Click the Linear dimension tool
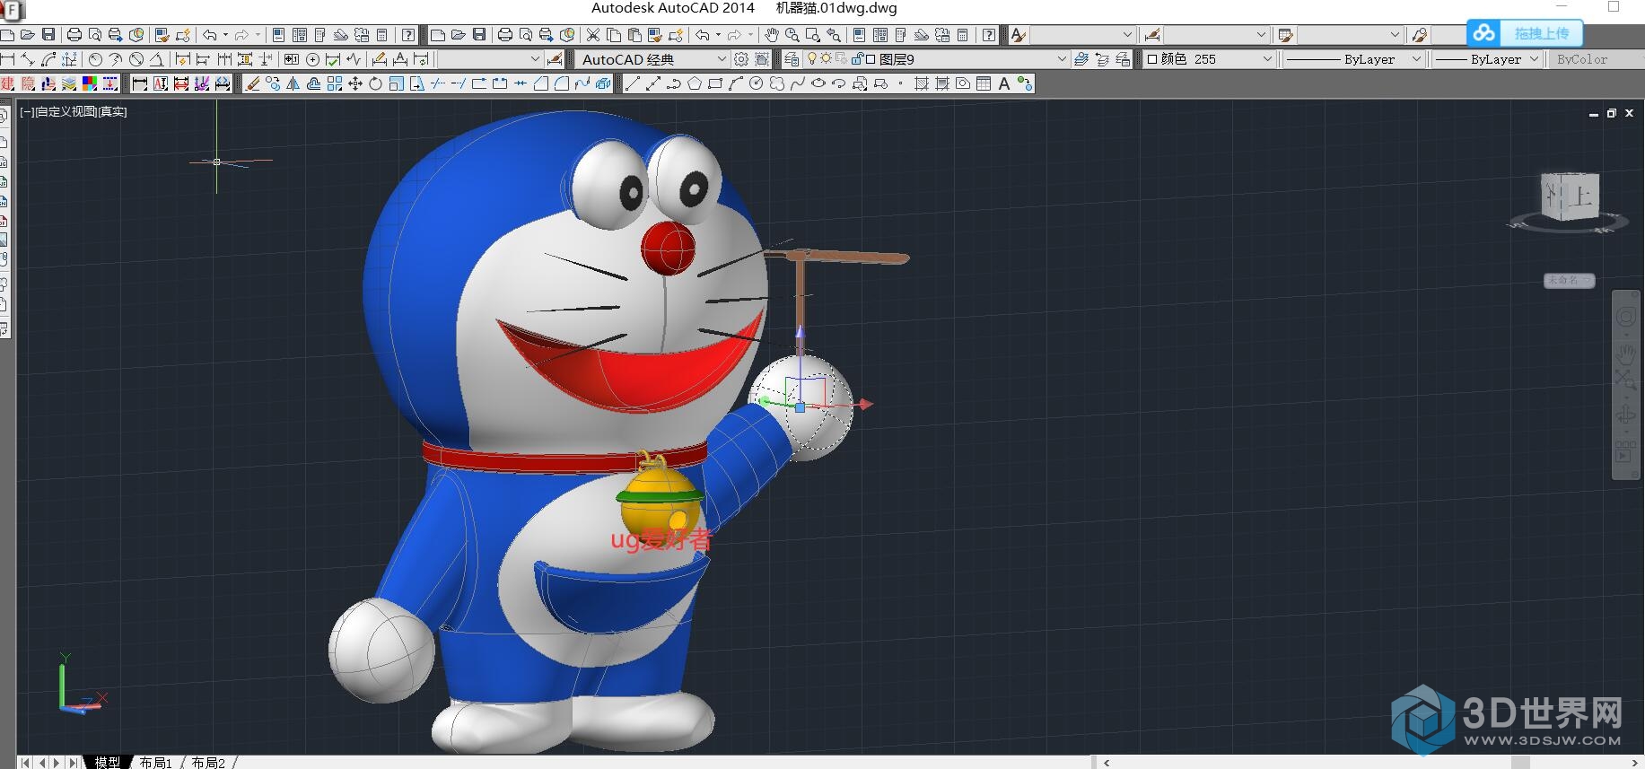1645x769 pixels. coord(7,59)
